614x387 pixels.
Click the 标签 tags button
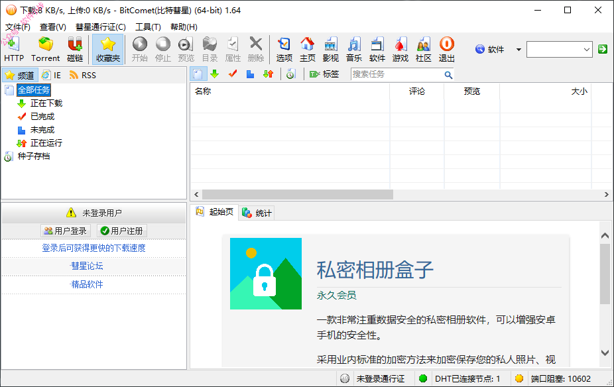(x=324, y=74)
